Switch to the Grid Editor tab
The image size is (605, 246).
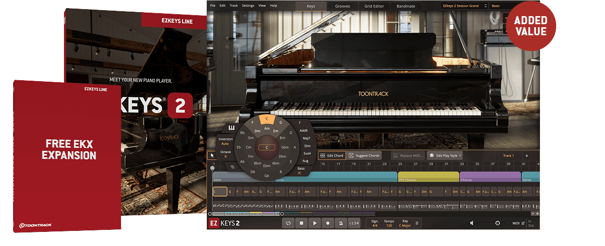coord(374,6)
